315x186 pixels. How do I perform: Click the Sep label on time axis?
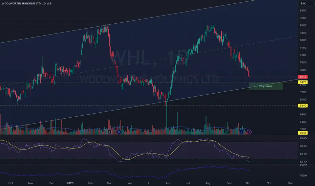[x=229, y=183]
